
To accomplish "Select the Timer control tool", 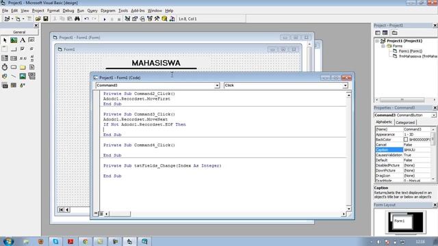I will coord(5,67).
